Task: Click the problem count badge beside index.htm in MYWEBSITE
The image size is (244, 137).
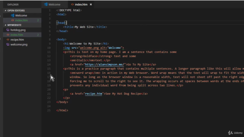Action: tap(38, 35)
